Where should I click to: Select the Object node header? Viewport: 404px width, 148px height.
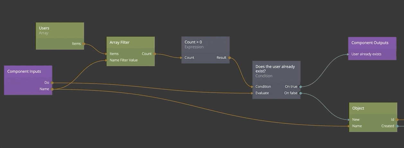373,108
